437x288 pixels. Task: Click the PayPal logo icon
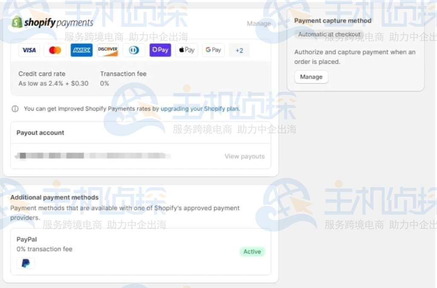(26, 263)
